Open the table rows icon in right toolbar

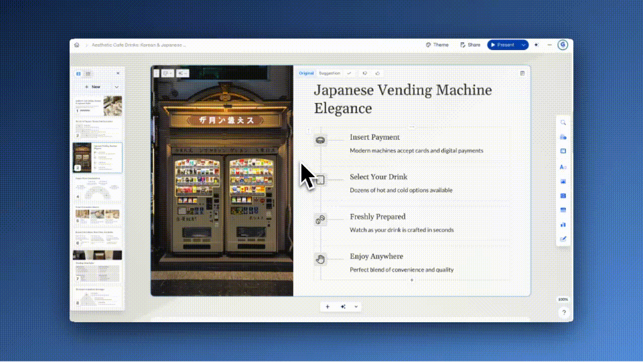[563, 211]
